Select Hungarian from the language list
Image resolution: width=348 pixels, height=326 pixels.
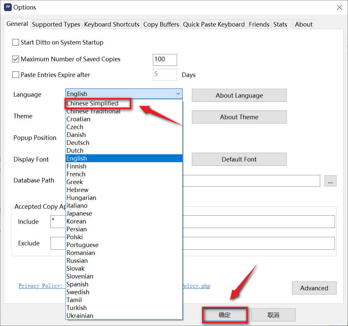click(124, 198)
